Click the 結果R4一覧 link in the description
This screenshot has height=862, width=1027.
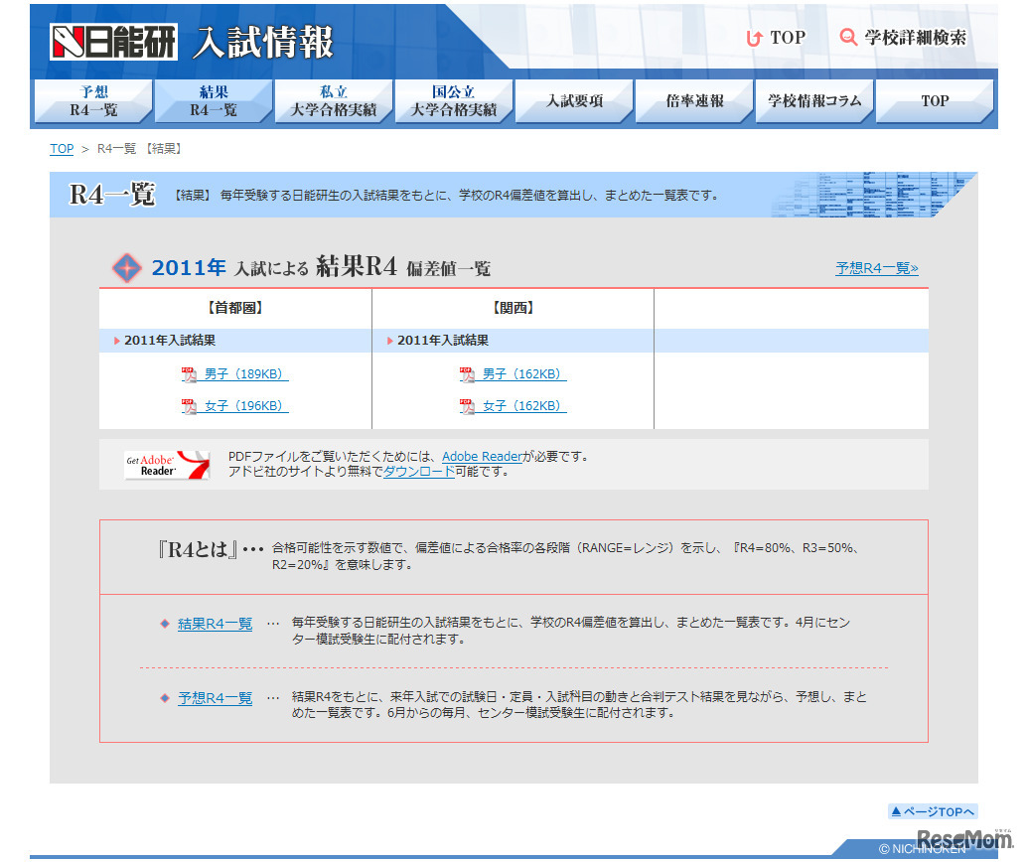click(215, 625)
